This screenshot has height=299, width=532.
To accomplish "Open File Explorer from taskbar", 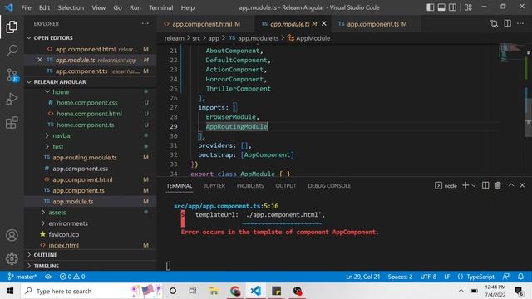I will (214, 291).
